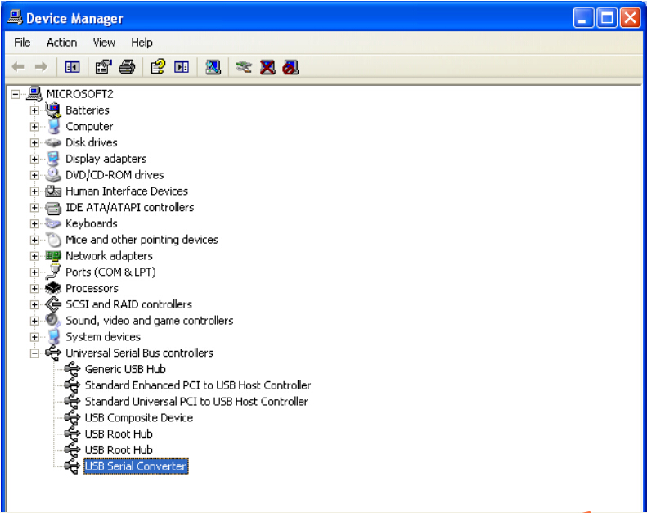Viewport: 647px width, 513px height.
Task: Click the Forward arrow toolbar button
Action: point(41,66)
